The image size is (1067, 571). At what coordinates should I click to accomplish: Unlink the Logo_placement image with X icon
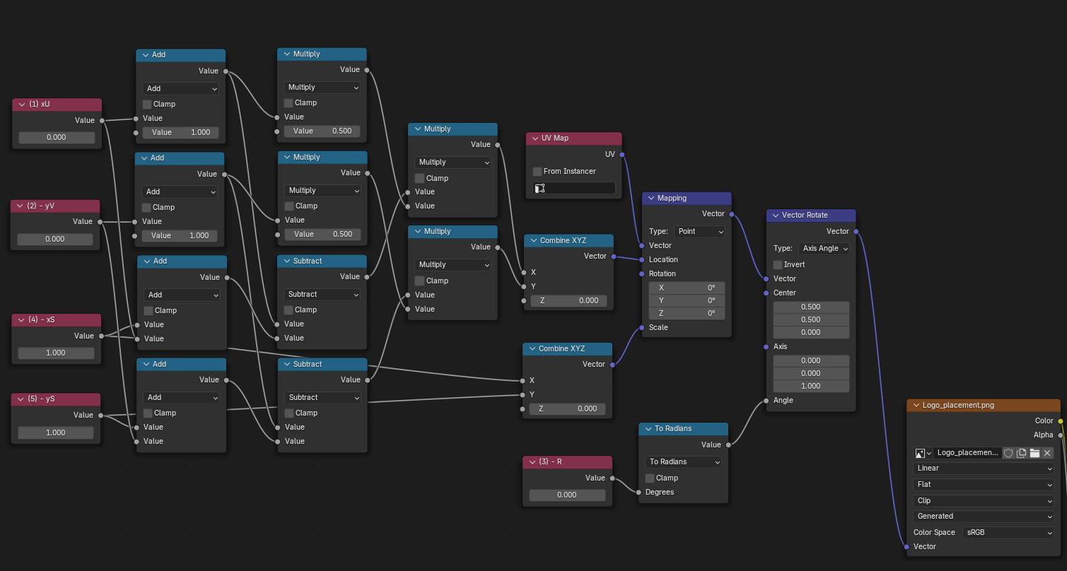click(x=1047, y=453)
